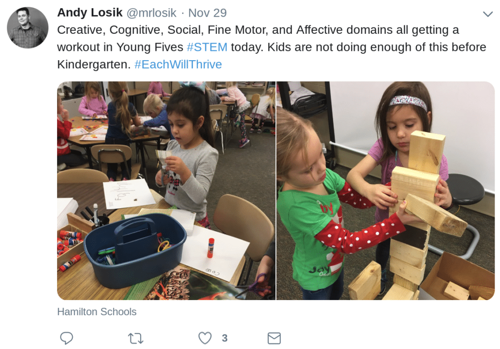
Task: Open the #EachWillThrive hashtag link
Action: (178, 64)
